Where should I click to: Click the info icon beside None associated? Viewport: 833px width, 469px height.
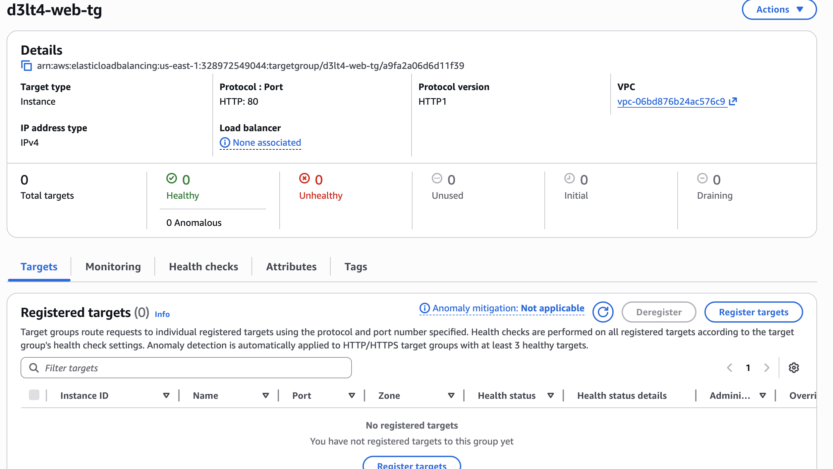[x=225, y=143]
